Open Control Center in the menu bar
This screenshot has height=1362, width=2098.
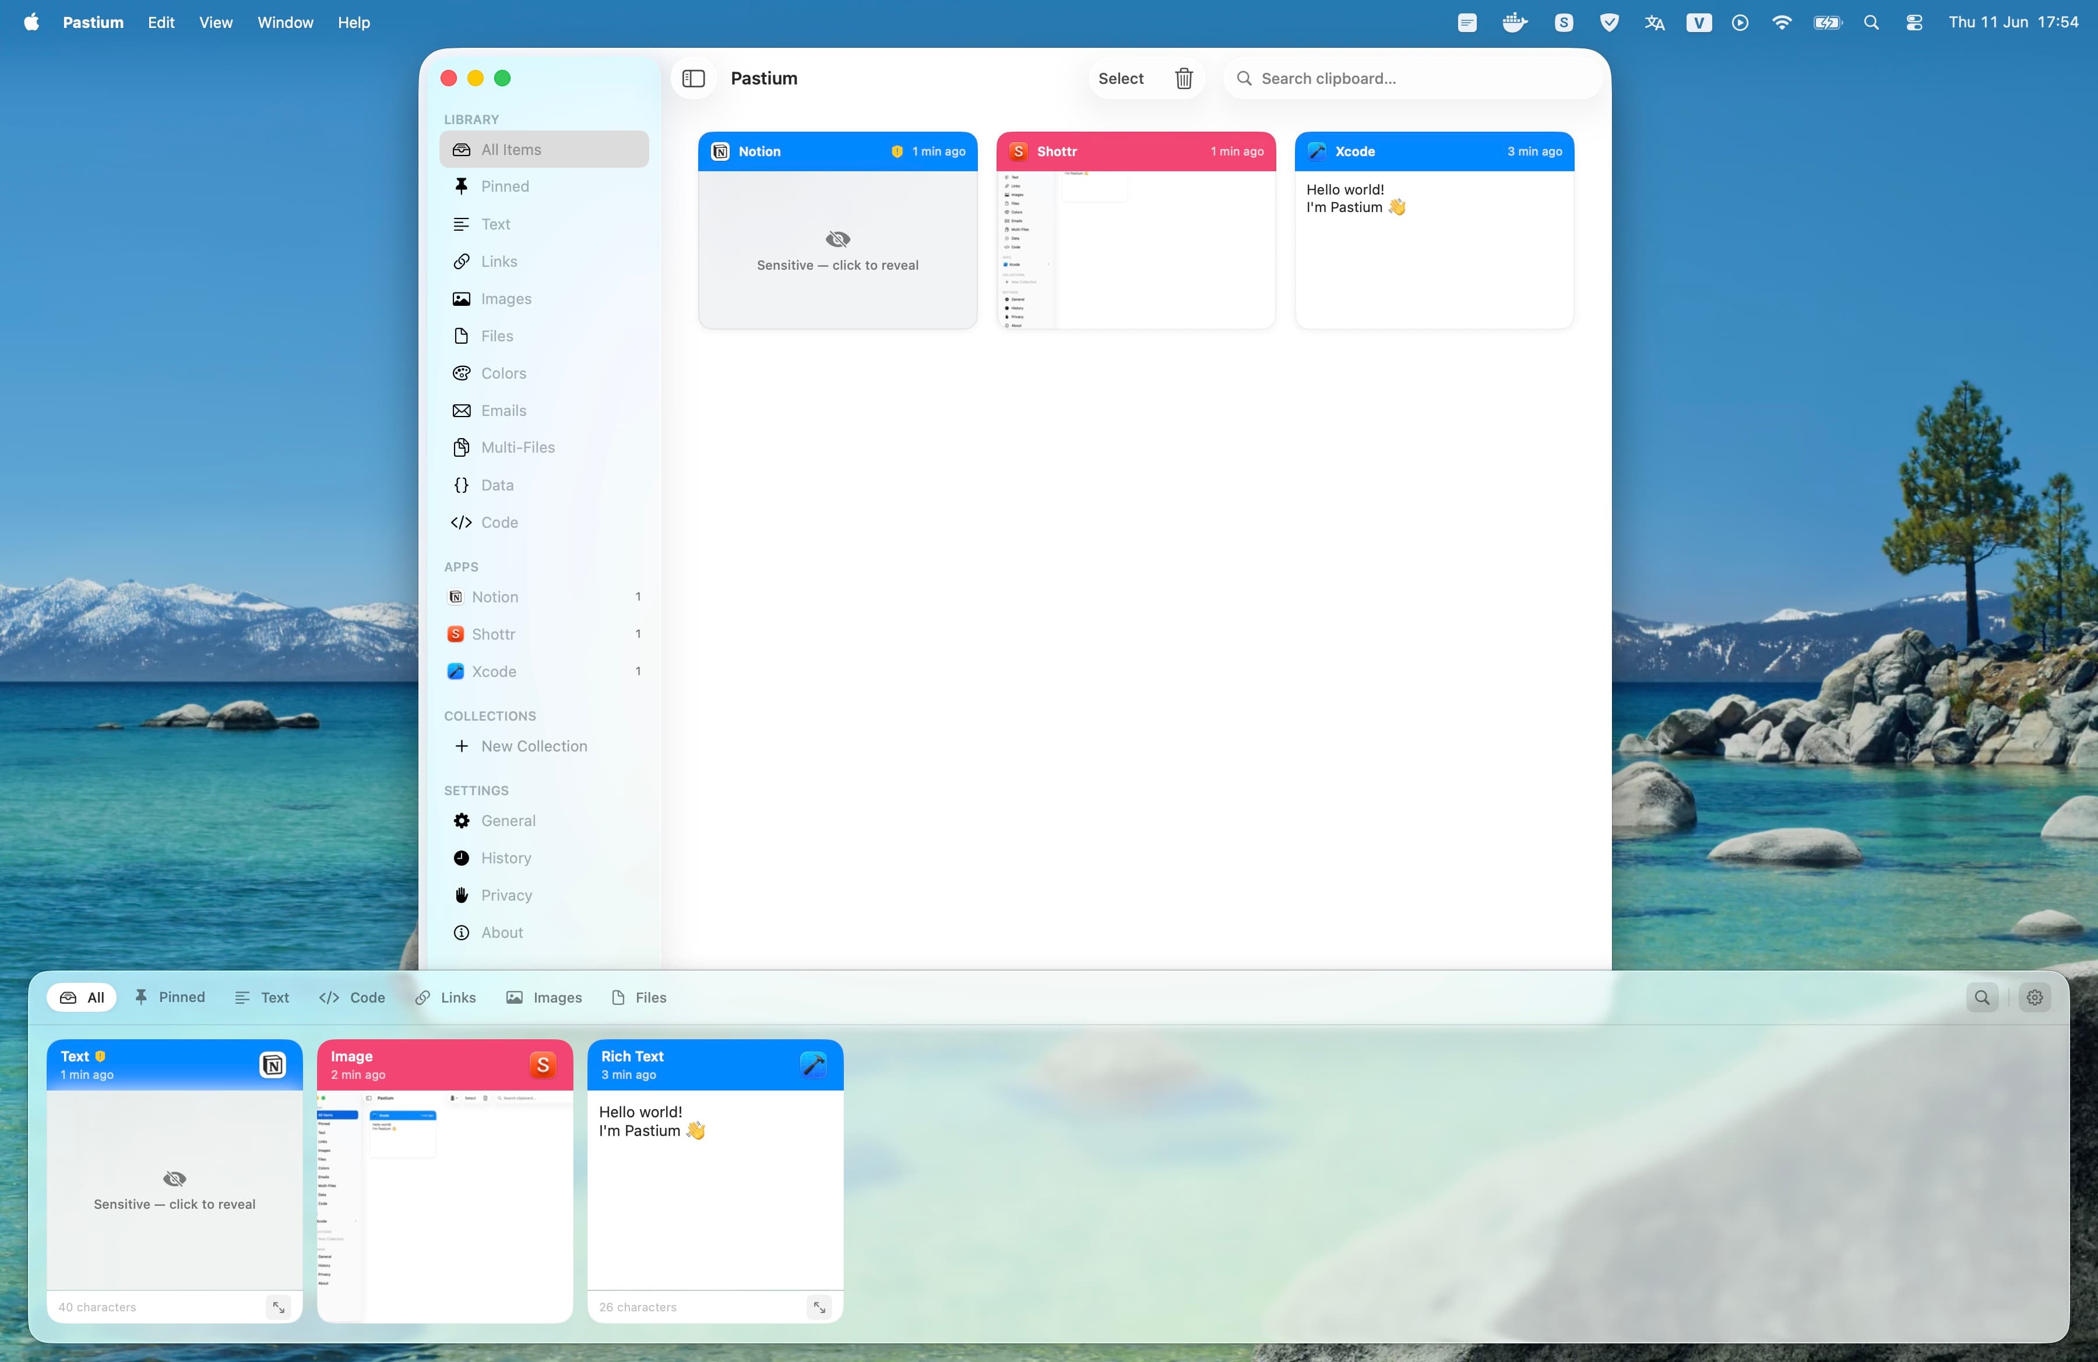coord(1914,23)
